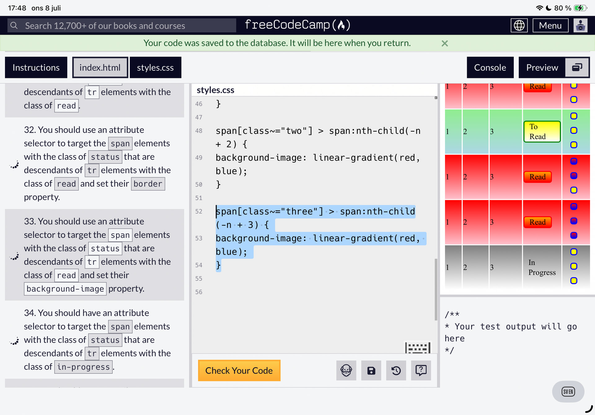This screenshot has height=415, width=595.
Task: Click the search magnifier icon
Action: pos(14,25)
